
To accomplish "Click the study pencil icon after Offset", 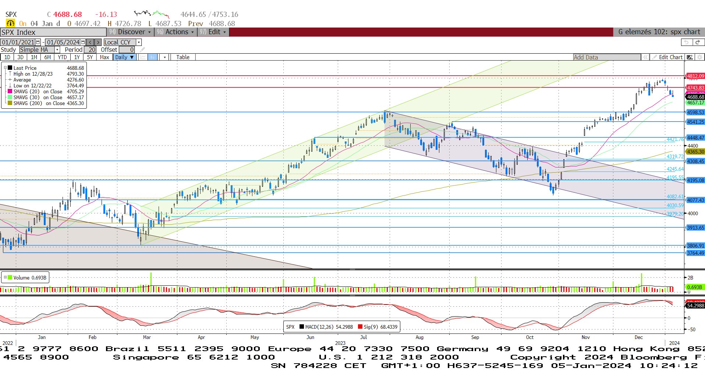I will 142,50.
